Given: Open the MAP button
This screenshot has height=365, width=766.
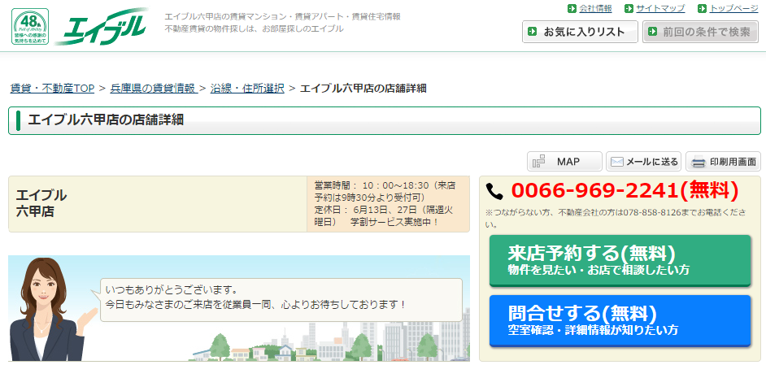Looking at the screenshot, I should pos(564,162).
